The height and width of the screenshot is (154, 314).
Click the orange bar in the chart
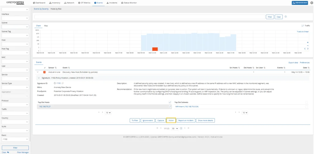[155, 49]
